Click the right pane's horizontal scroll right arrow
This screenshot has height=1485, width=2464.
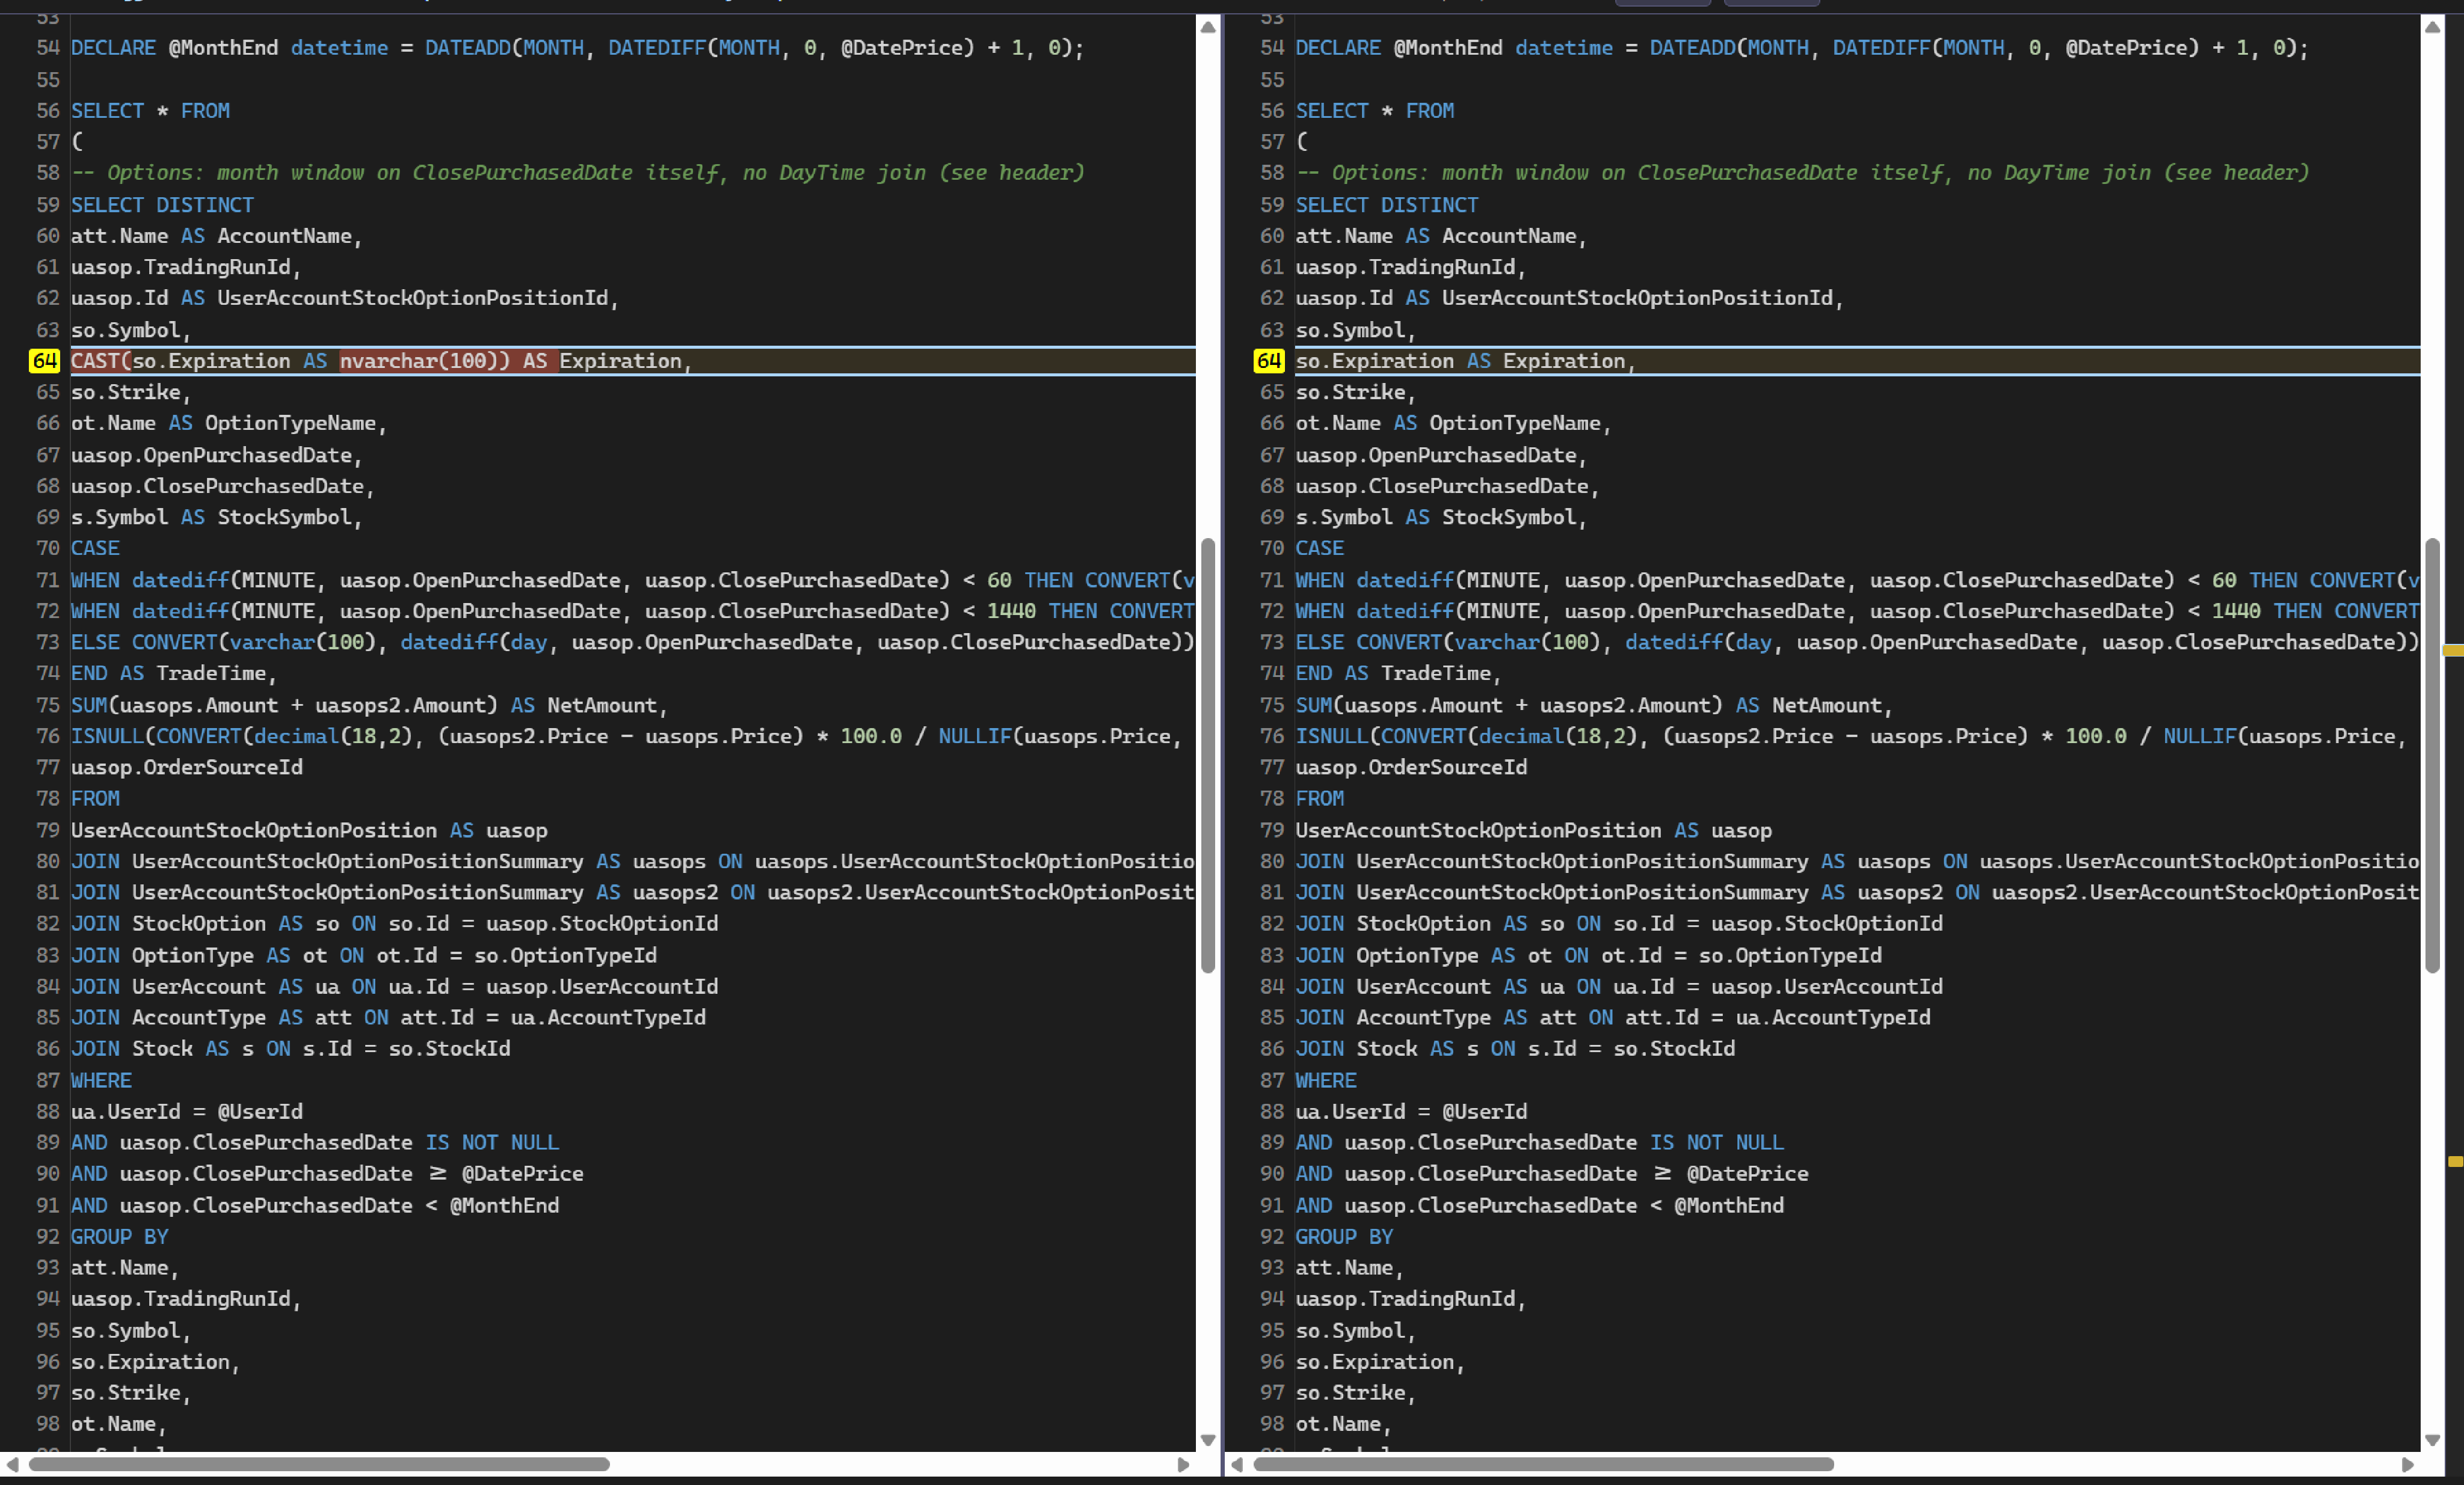tap(2408, 1464)
